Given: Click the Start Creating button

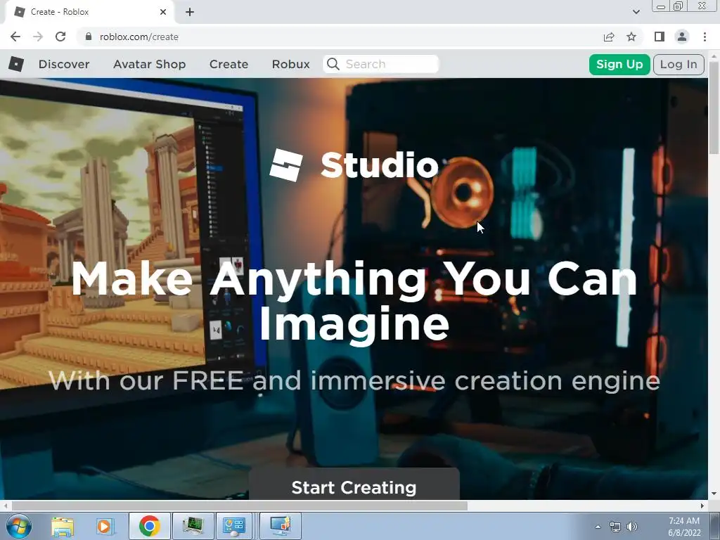Looking at the screenshot, I should (x=354, y=484).
